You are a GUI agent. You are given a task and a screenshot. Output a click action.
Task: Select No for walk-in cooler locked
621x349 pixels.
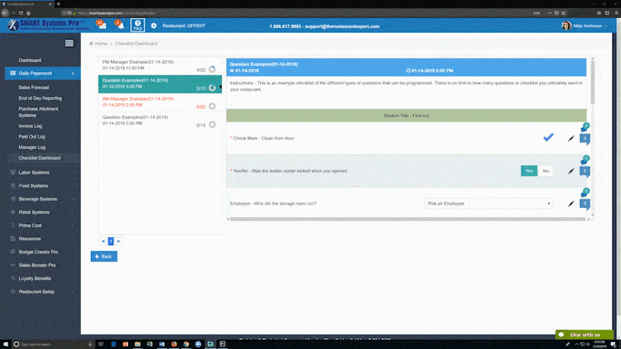pyautogui.click(x=546, y=171)
